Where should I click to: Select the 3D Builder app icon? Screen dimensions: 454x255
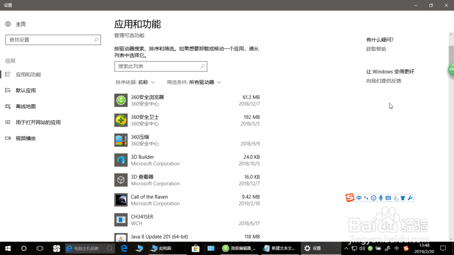[121, 160]
